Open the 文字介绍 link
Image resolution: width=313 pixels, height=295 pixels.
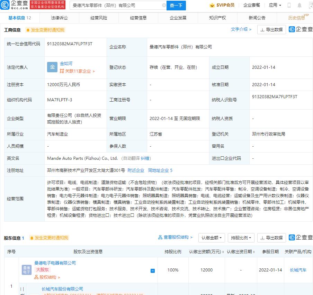coord(241,29)
